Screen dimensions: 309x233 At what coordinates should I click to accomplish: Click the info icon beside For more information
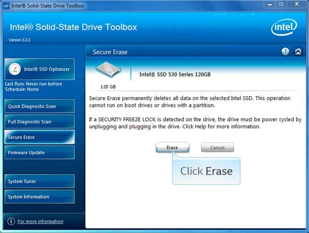tap(11, 221)
